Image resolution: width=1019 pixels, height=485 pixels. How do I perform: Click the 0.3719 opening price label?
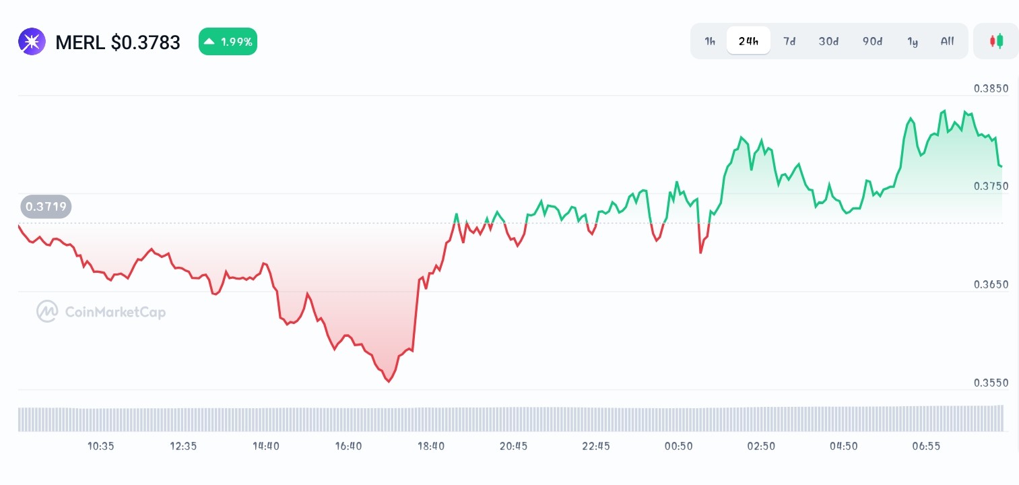click(46, 206)
